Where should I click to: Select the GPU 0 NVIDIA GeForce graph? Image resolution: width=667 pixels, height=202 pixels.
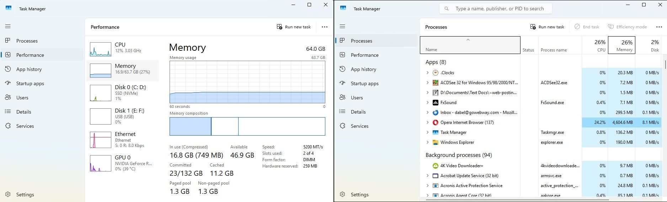click(101, 163)
